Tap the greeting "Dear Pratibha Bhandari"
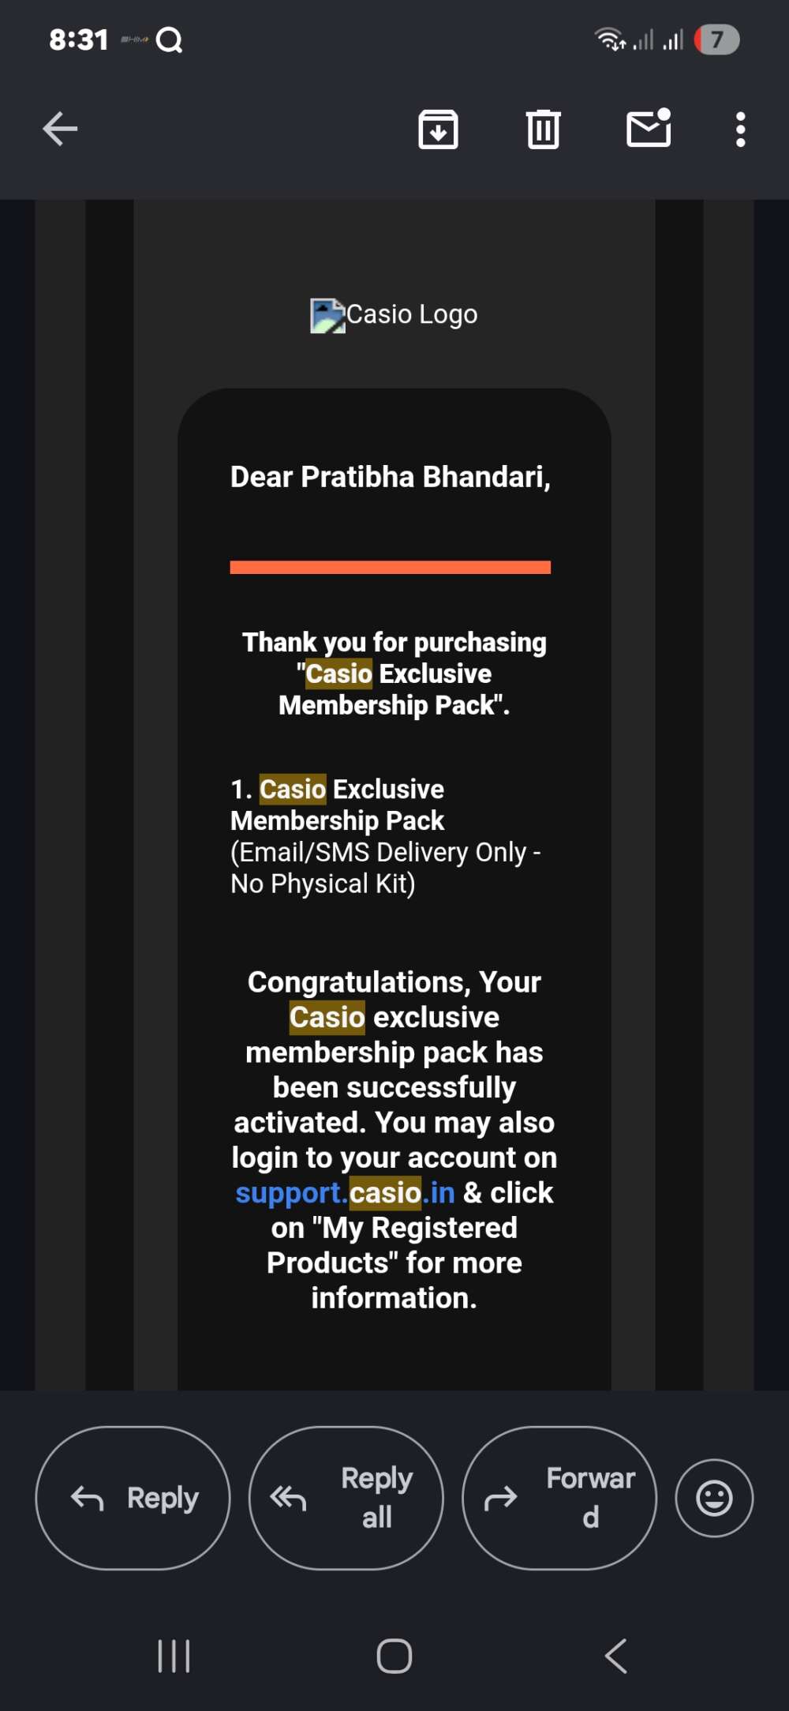Screen dimensions: 789x1711 point(390,477)
